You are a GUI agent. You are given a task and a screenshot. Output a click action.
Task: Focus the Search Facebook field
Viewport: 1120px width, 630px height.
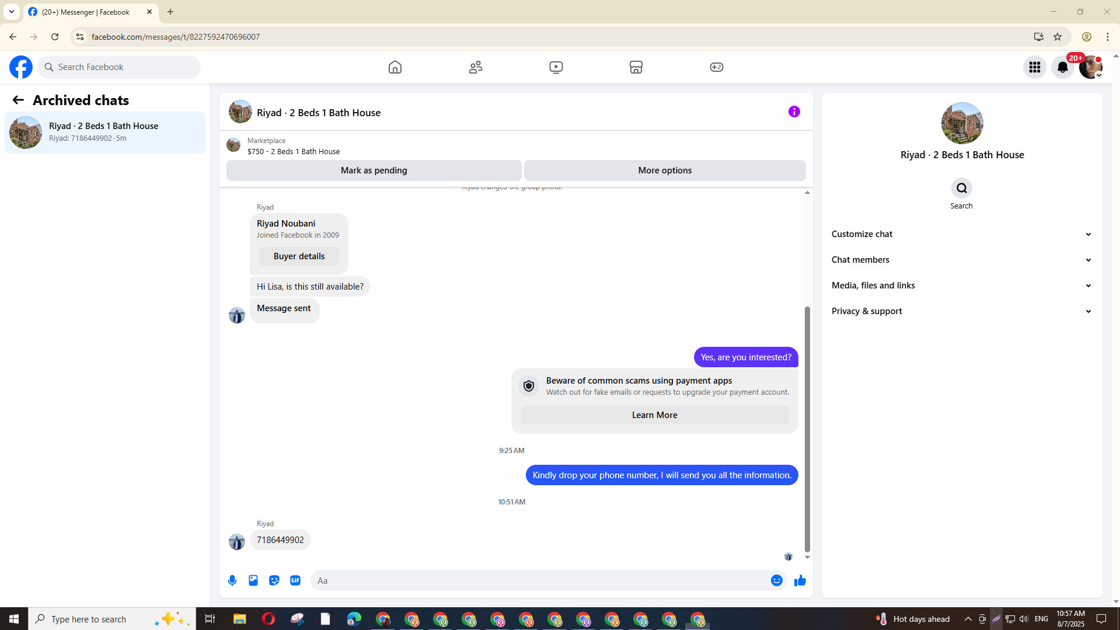pyautogui.click(x=120, y=67)
